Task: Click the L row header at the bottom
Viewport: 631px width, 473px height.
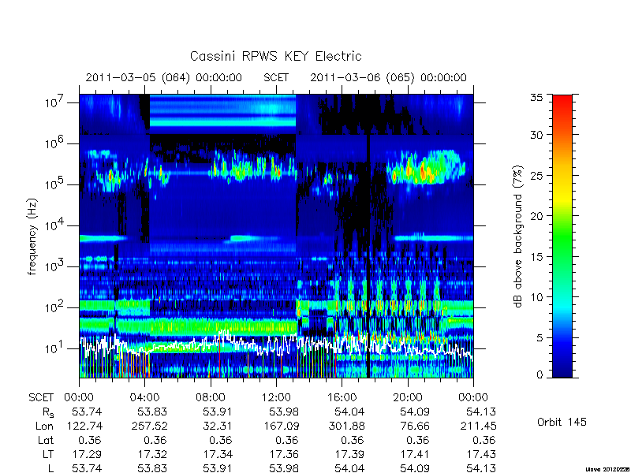Action: [x=50, y=468]
